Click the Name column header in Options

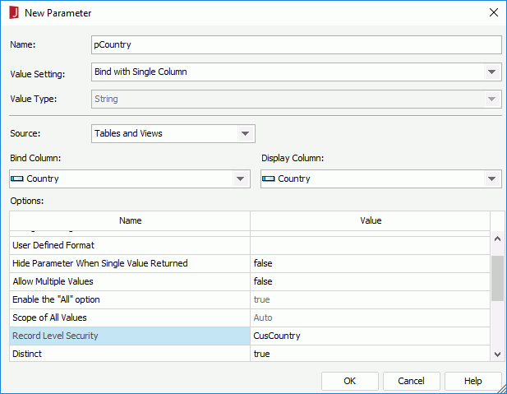(x=130, y=220)
